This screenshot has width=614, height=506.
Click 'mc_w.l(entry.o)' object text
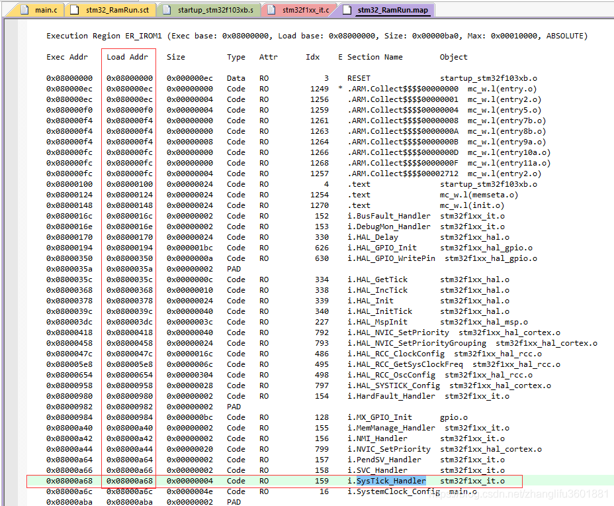coord(502,89)
